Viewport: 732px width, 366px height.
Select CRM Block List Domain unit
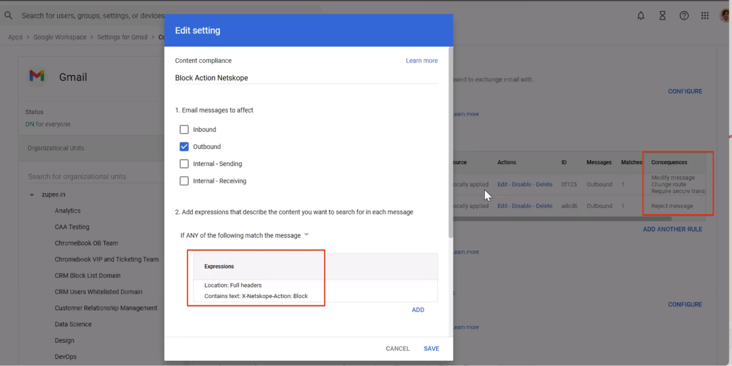point(88,276)
